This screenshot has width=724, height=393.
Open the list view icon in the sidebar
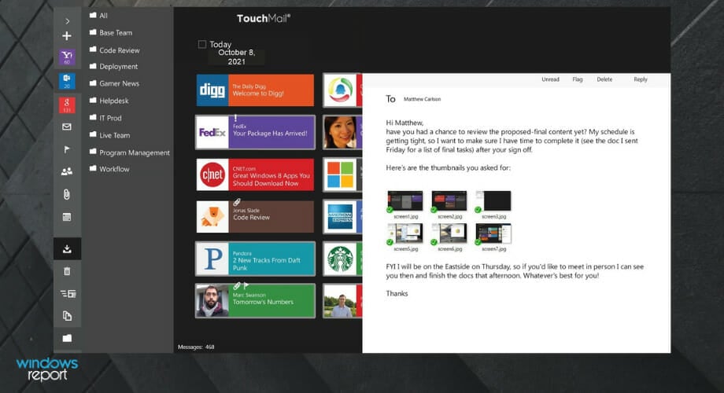(x=68, y=293)
